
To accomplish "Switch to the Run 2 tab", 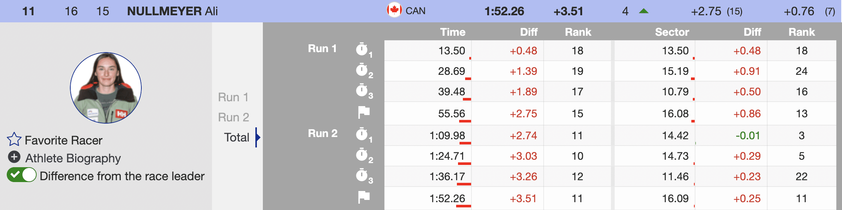I will pyautogui.click(x=233, y=117).
